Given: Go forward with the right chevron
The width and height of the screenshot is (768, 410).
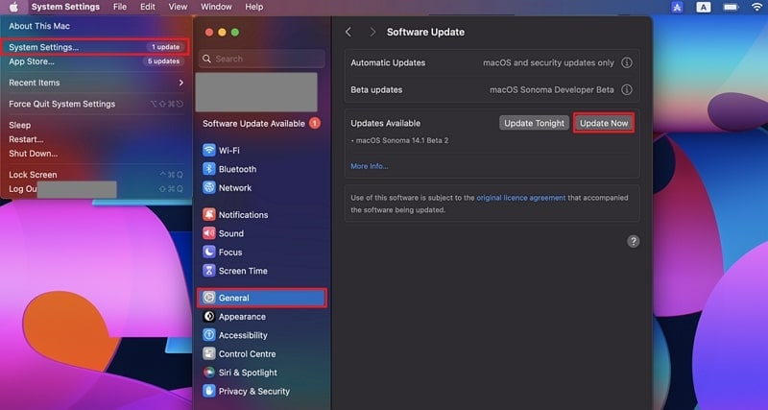Looking at the screenshot, I should coord(372,32).
